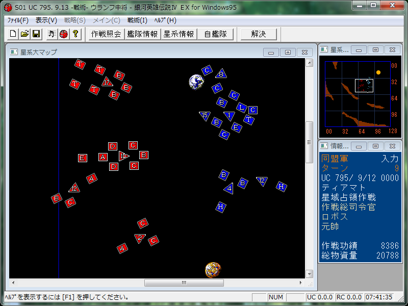
Task: Click the 総物資量 20788 row
Action: pyautogui.click(x=360, y=256)
